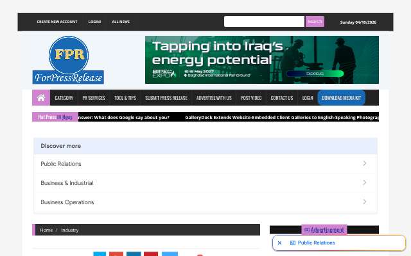Expand the Business & Industrial row chevron
This screenshot has height=256, width=411.
364,182
